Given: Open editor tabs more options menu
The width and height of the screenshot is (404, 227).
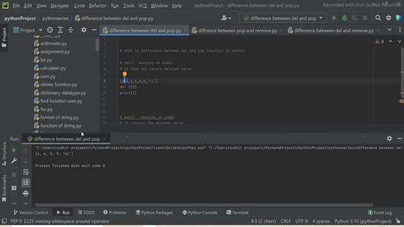Looking at the screenshot, I should tap(400, 30).
